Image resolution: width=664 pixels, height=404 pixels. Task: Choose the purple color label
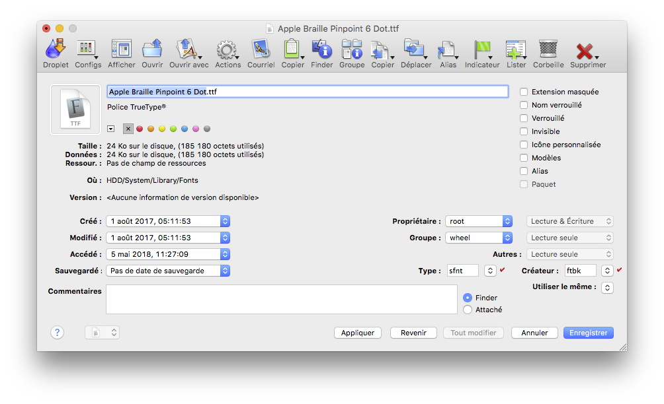[x=196, y=129]
